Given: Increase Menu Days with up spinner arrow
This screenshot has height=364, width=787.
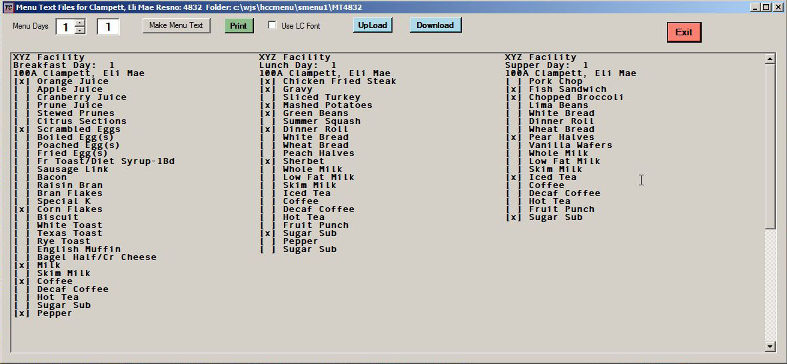Looking at the screenshot, I should pos(80,22).
